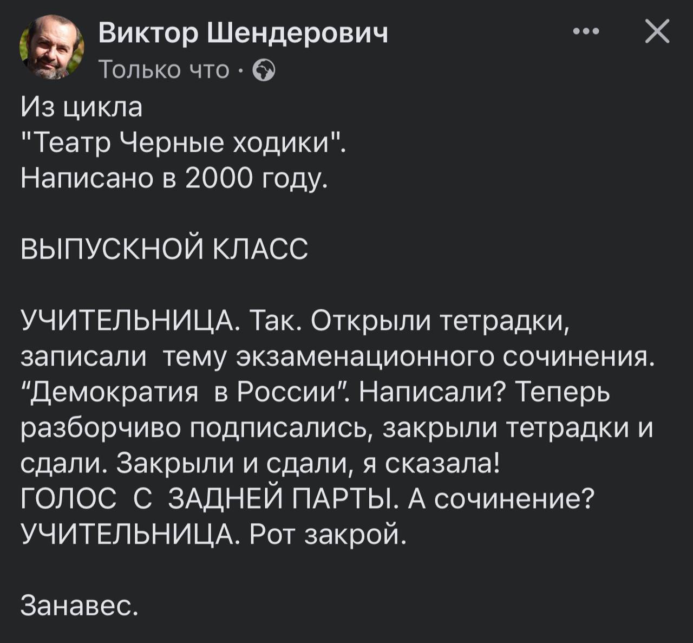Click the quoted phrase 'Демократия в России'
Screen dimensions: 693x643
(x=185, y=393)
